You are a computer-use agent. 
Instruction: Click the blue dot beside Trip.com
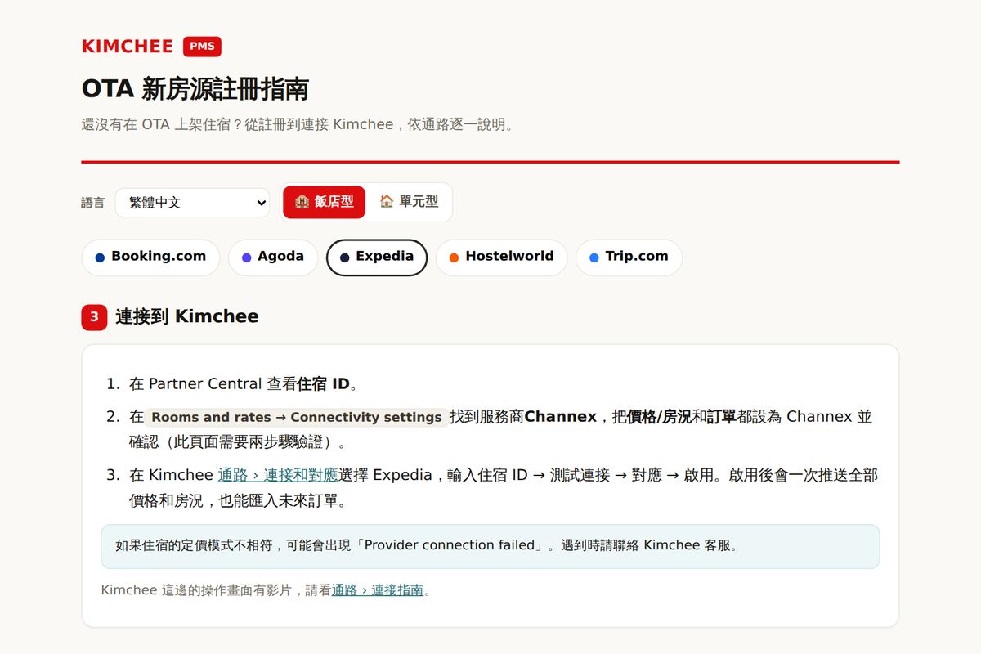tap(594, 258)
